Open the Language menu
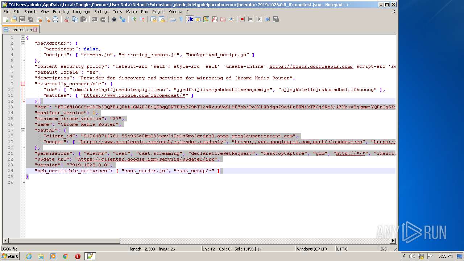Image resolution: width=464 pixels, height=261 pixels. click(x=81, y=12)
